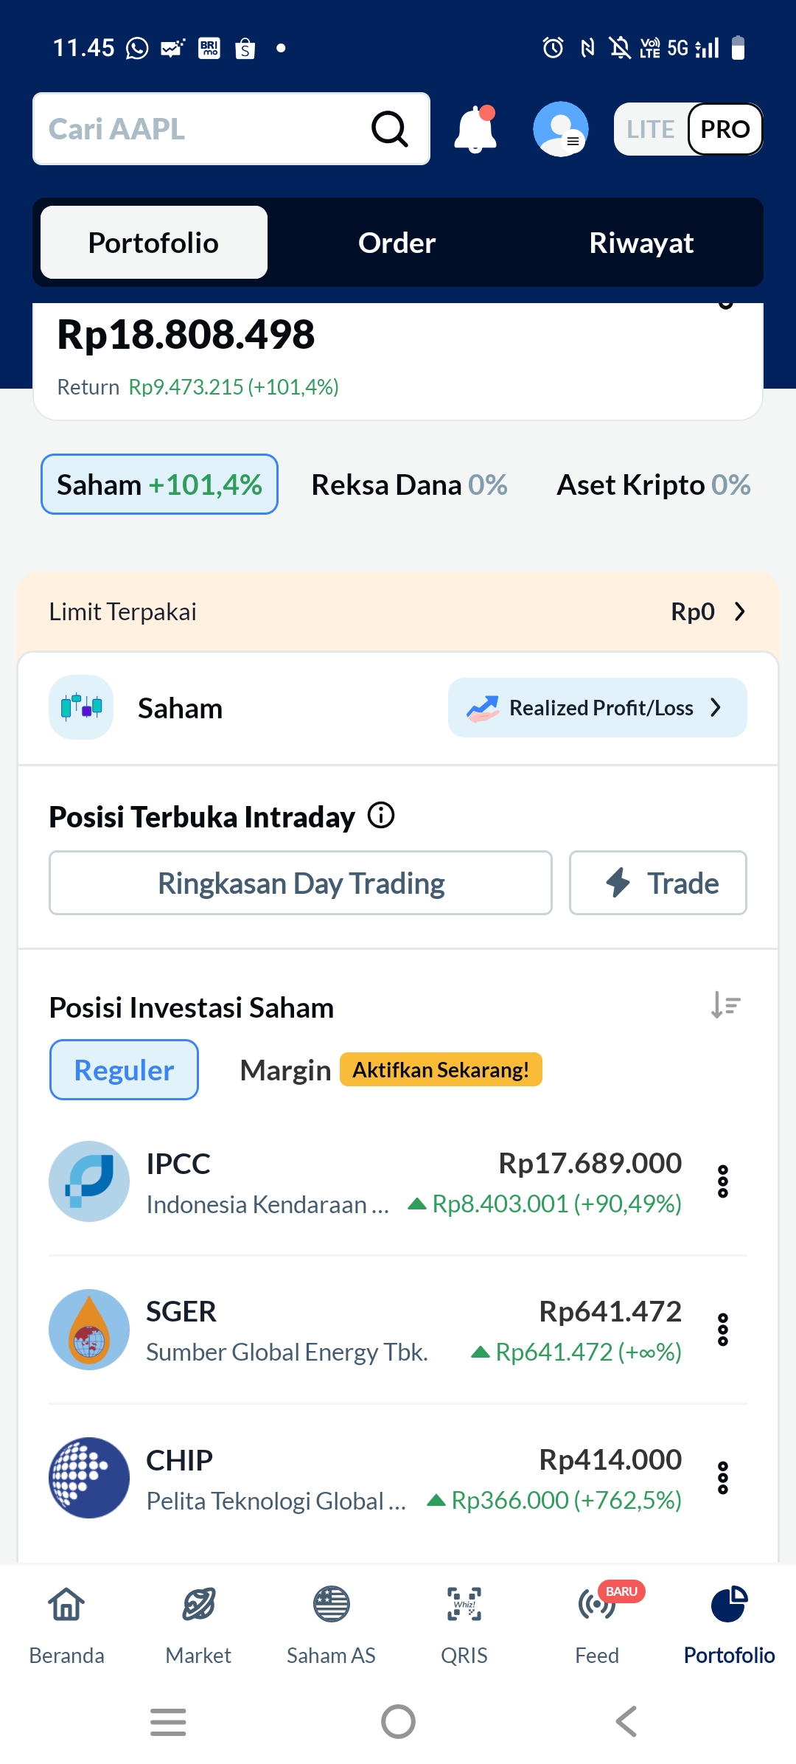Switch mode to LITE

[650, 130]
